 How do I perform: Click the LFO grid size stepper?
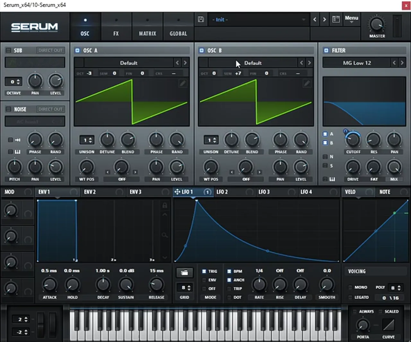tap(185, 288)
